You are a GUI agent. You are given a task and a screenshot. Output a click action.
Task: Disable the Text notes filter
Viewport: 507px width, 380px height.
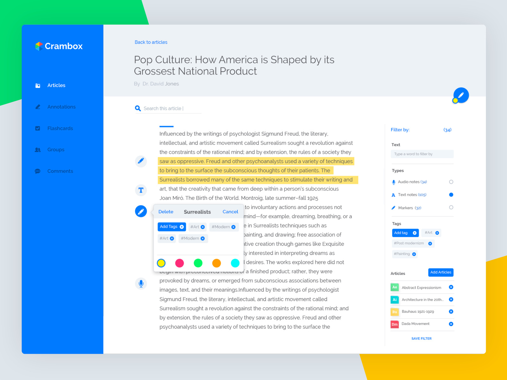[451, 194]
